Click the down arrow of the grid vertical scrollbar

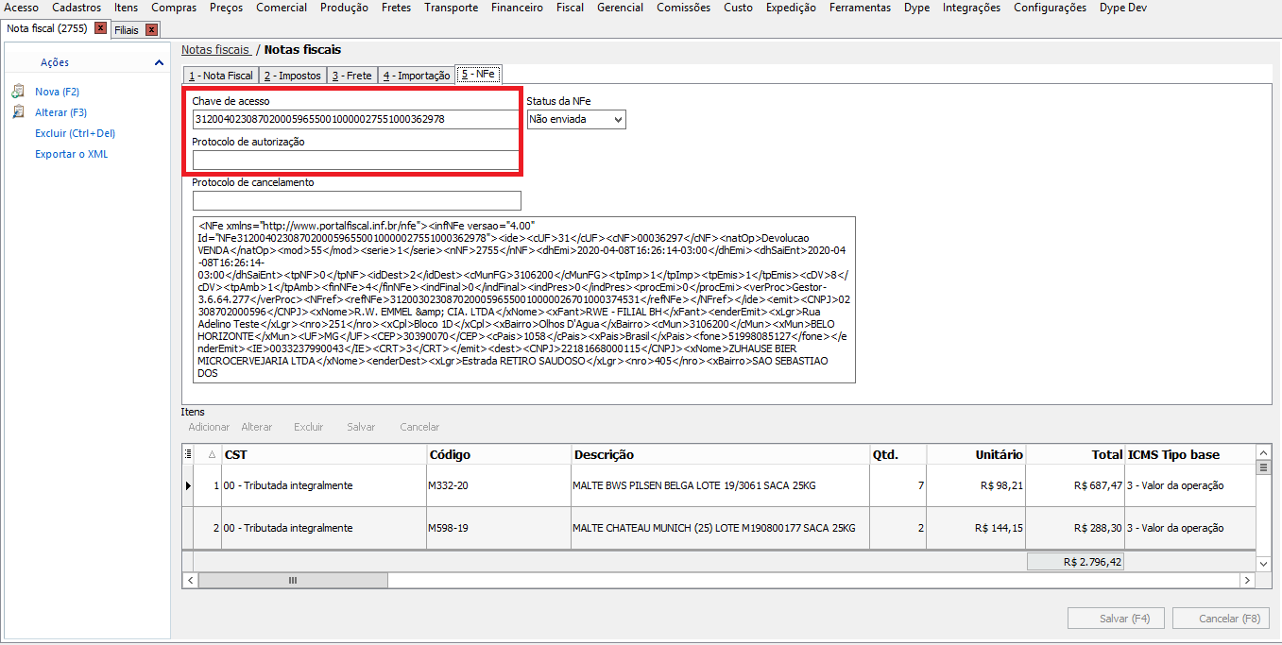pos(1263,563)
